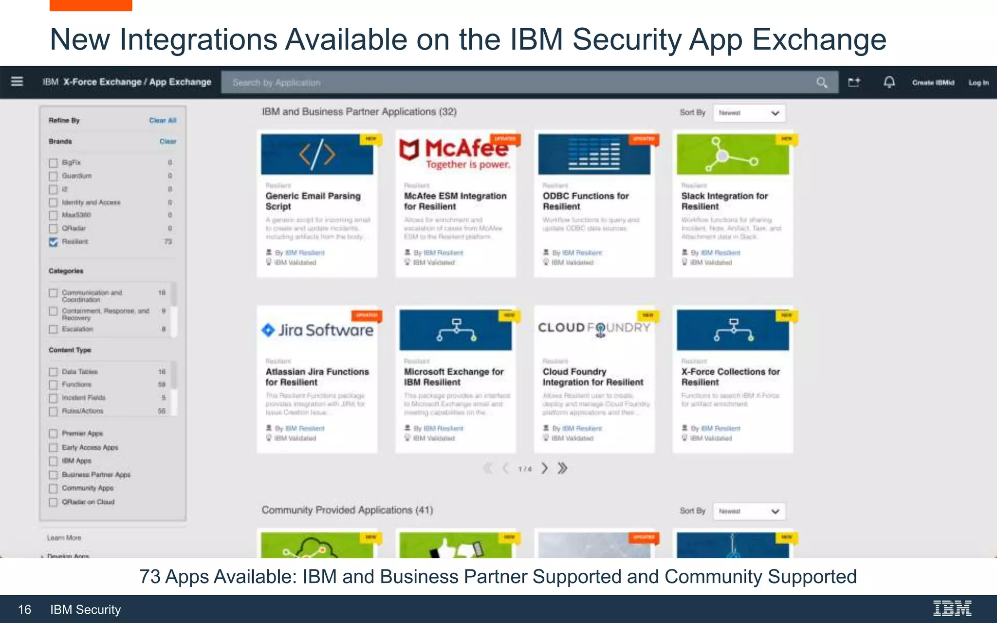Check the Functions content type checkbox
997x623 pixels.
click(x=53, y=385)
